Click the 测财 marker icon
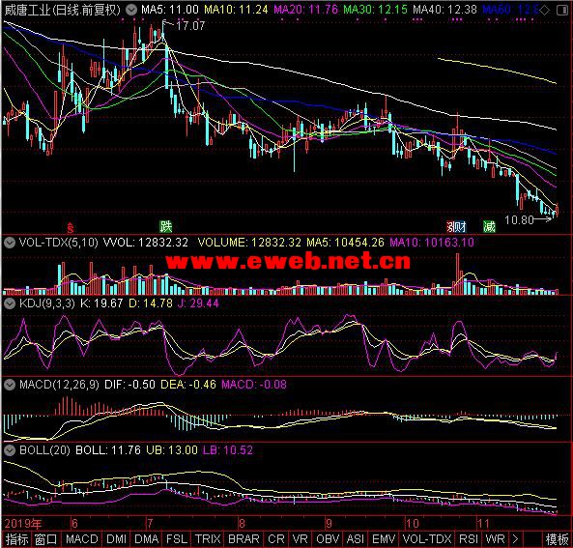Screen dimensions: 573x548 pyautogui.click(x=456, y=227)
